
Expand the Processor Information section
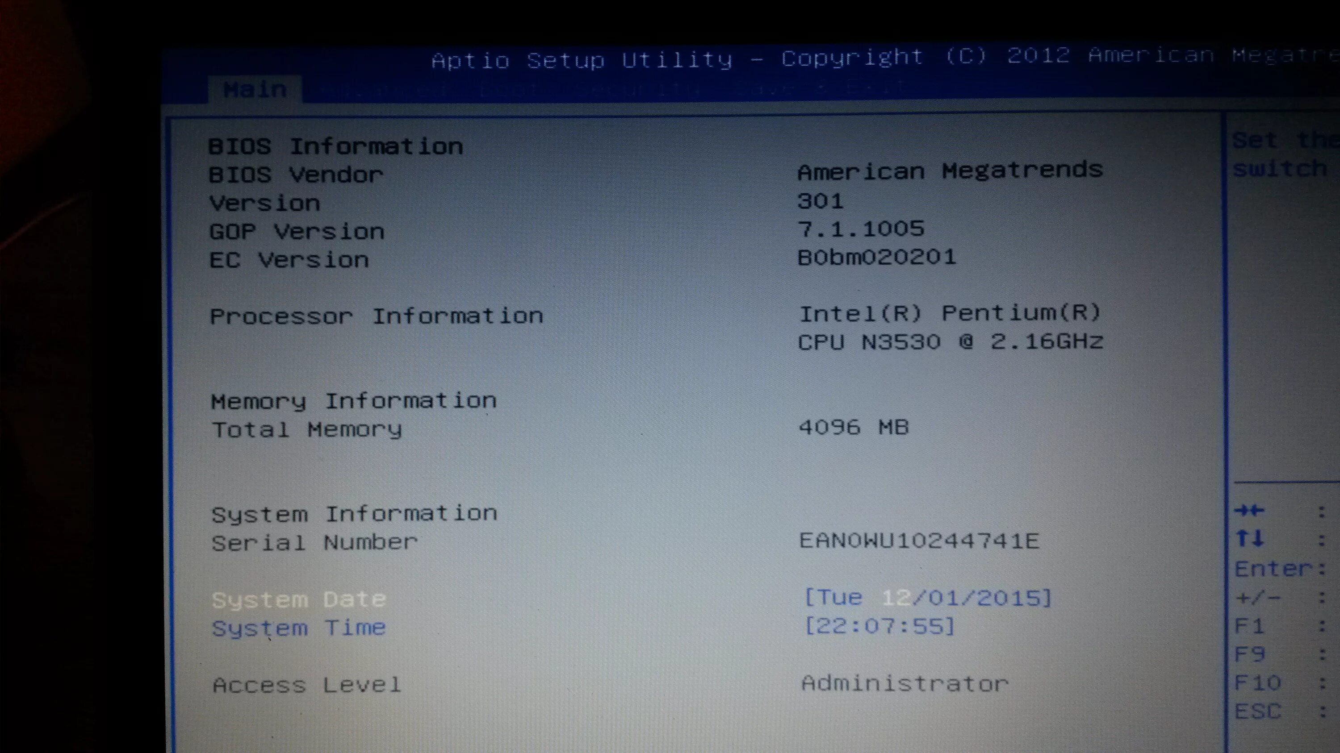coord(376,316)
